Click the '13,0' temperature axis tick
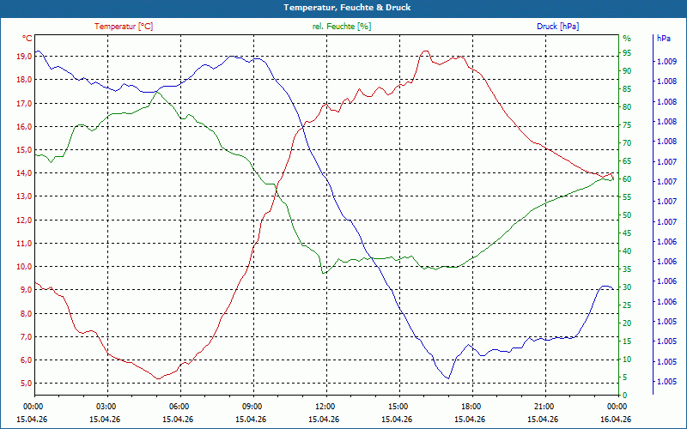Image resolution: width=687 pixels, height=429 pixels. click(25, 196)
